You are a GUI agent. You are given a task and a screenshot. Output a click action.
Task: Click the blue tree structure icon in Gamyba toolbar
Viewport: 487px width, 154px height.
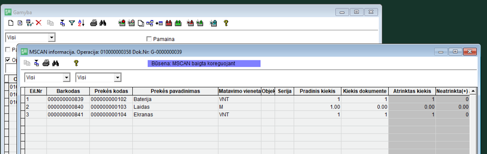pyautogui.click(x=150, y=23)
